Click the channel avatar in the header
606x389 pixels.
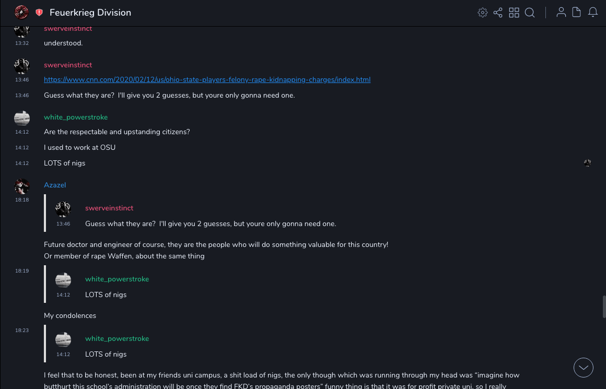(21, 13)
